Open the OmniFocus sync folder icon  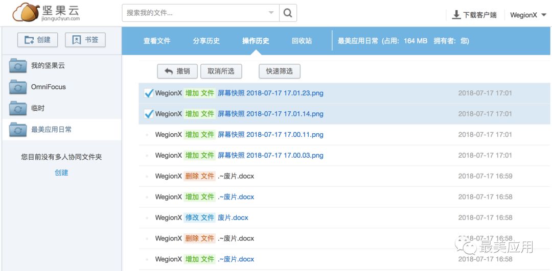click(x=17, y=87)
